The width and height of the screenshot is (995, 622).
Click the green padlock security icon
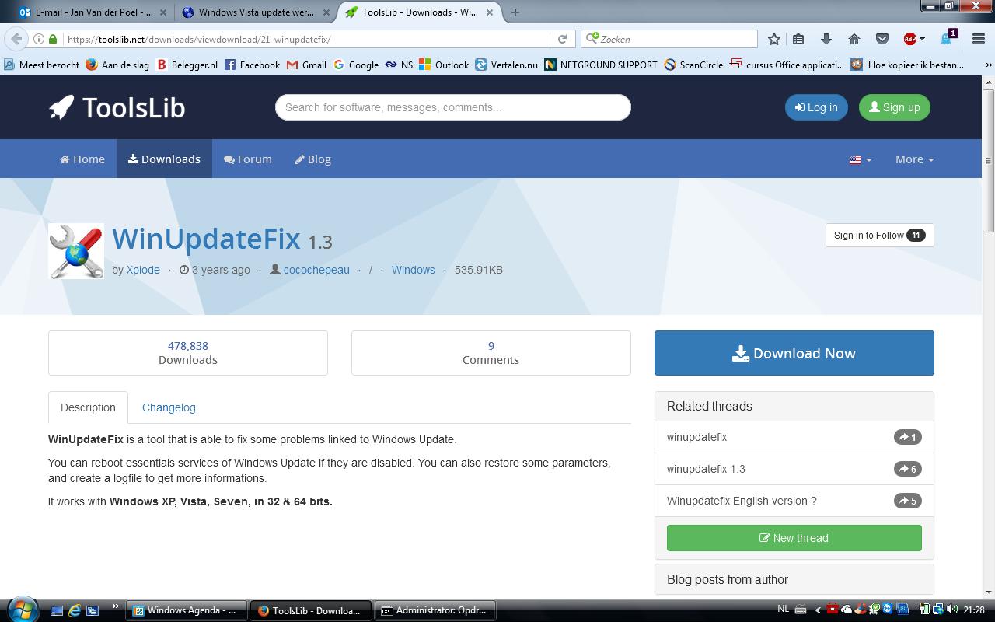[53, 39]
